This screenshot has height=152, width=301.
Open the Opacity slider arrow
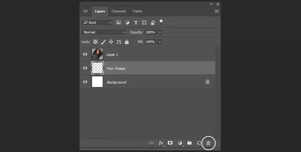(160, 32)
